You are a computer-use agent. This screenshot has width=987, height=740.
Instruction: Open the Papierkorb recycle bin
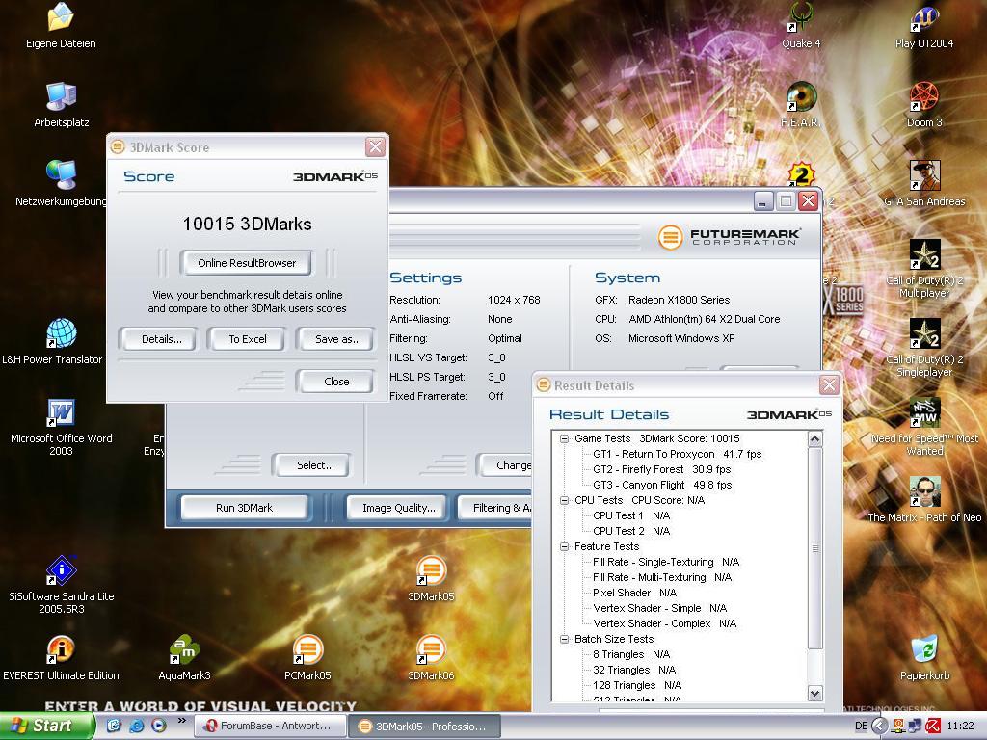point(924,657)
